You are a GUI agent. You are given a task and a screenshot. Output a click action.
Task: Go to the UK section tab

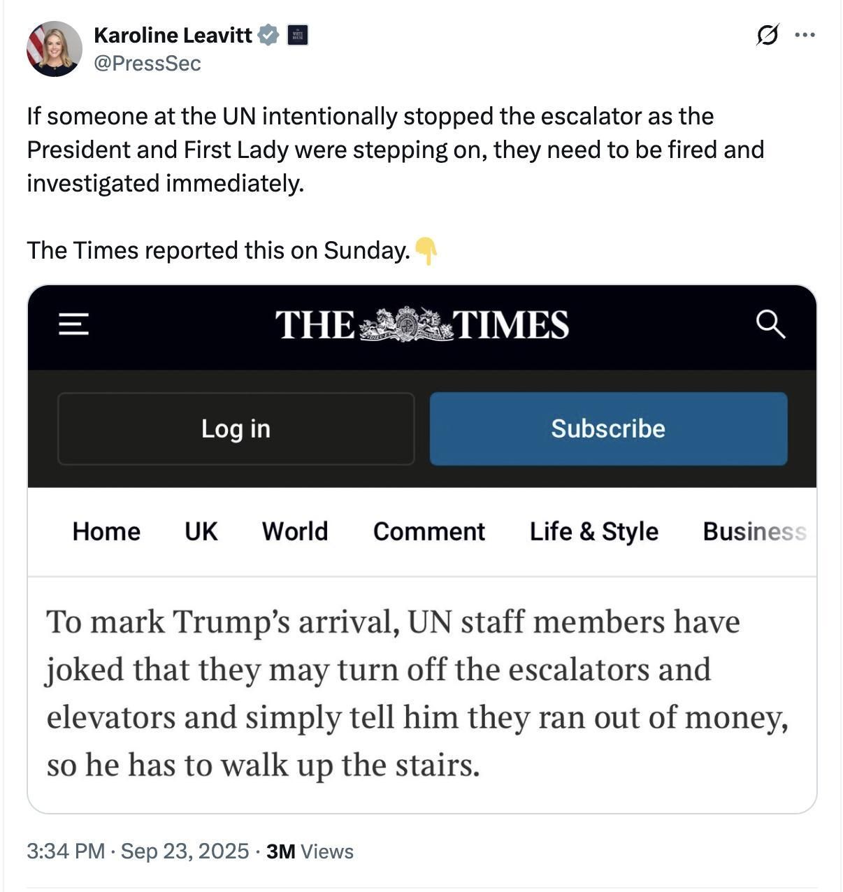[x=201, y=531]
